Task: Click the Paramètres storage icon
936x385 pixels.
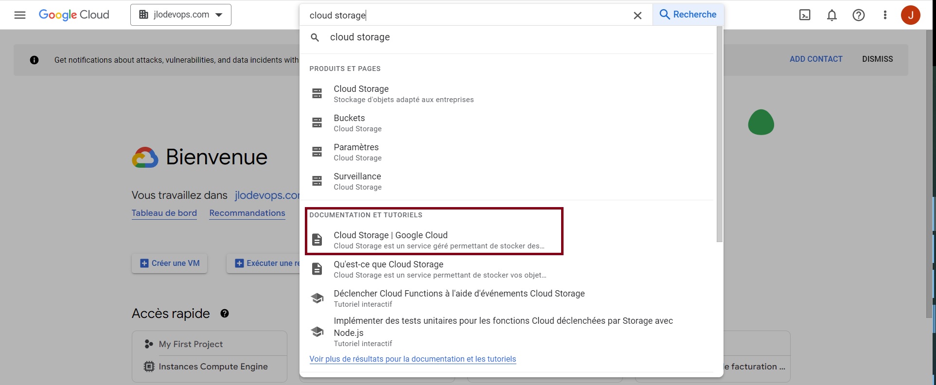Action: 317,152
